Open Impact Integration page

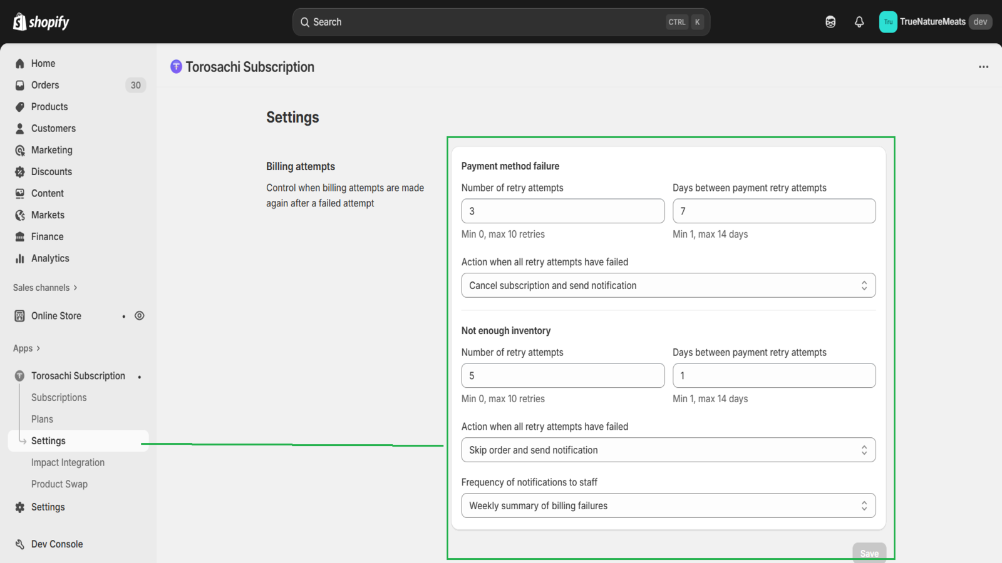coord(68,463)
